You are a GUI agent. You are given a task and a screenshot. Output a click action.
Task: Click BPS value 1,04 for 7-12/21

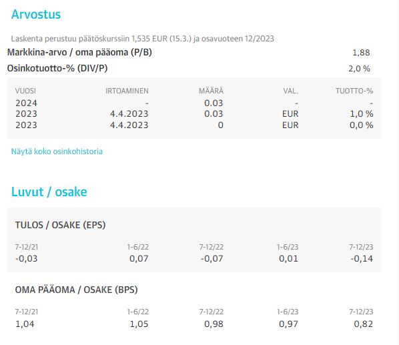pos(25,324)
